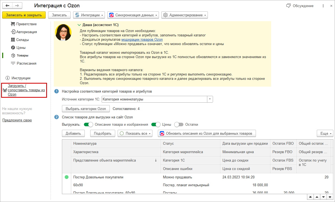Viewport: 335px width, 202px height.
Task: Click the Постер, плакат интерьерный cell
Action: pos(186,185)
